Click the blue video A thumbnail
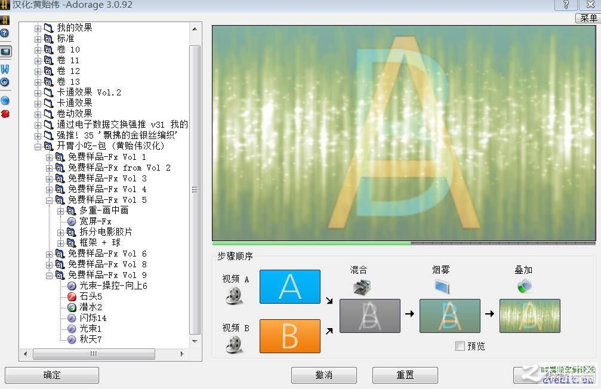The width and height of the screenshot is (601, 389). tap(290, 286)
